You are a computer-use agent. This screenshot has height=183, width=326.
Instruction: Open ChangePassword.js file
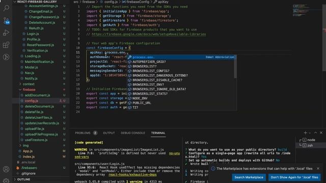44,17
